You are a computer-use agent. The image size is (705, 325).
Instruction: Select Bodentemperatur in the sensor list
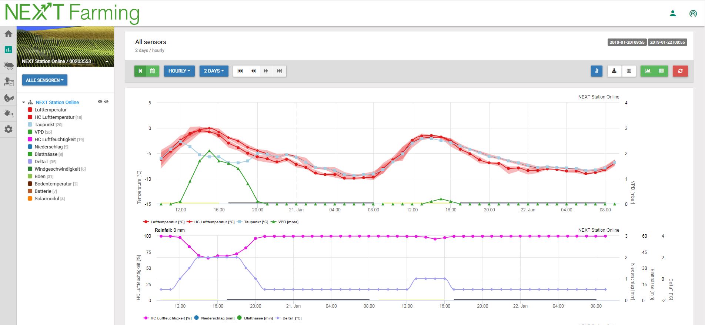[x=53, y=184]
